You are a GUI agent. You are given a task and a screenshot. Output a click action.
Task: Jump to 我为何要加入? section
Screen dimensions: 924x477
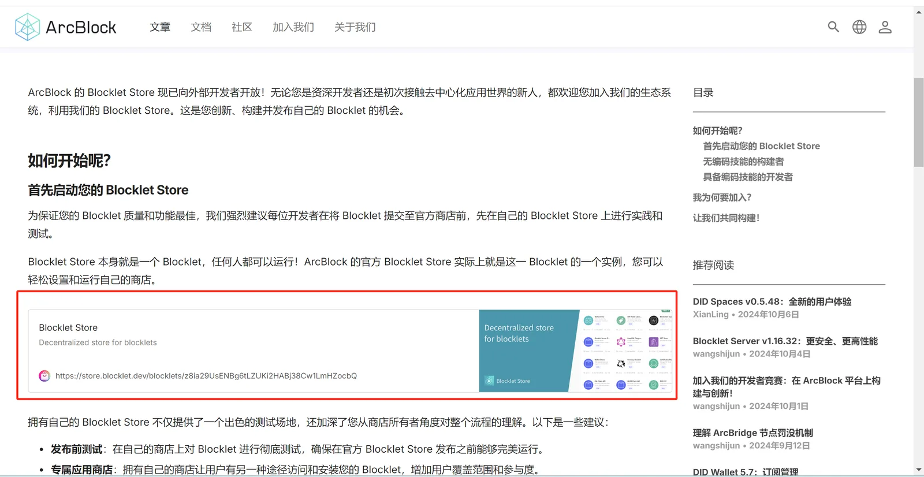tap(722, 197)
